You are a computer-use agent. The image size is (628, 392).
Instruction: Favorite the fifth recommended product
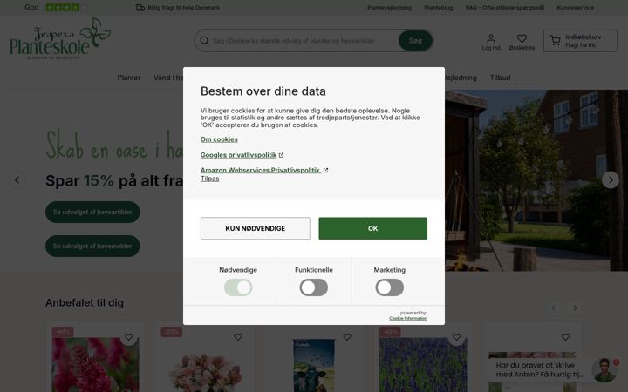[x=565, y=337]
